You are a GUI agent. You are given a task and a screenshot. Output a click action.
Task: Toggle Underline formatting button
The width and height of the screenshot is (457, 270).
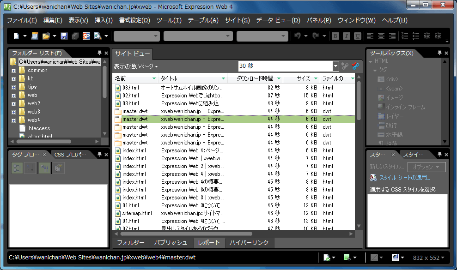coord(358,36)
